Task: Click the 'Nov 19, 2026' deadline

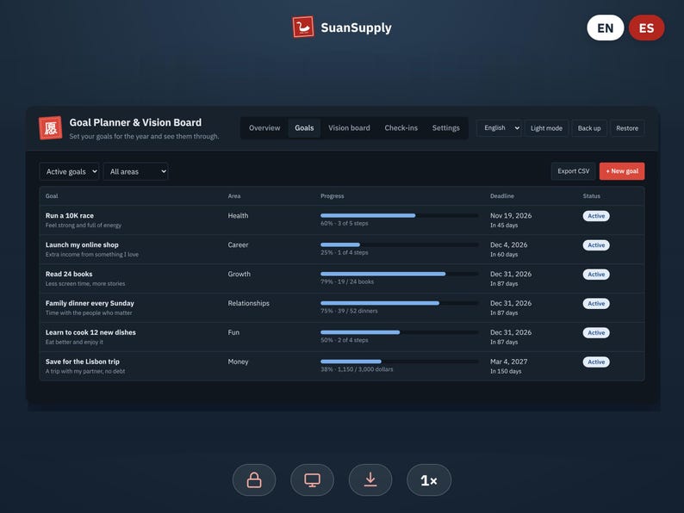Action: (511, 216)
